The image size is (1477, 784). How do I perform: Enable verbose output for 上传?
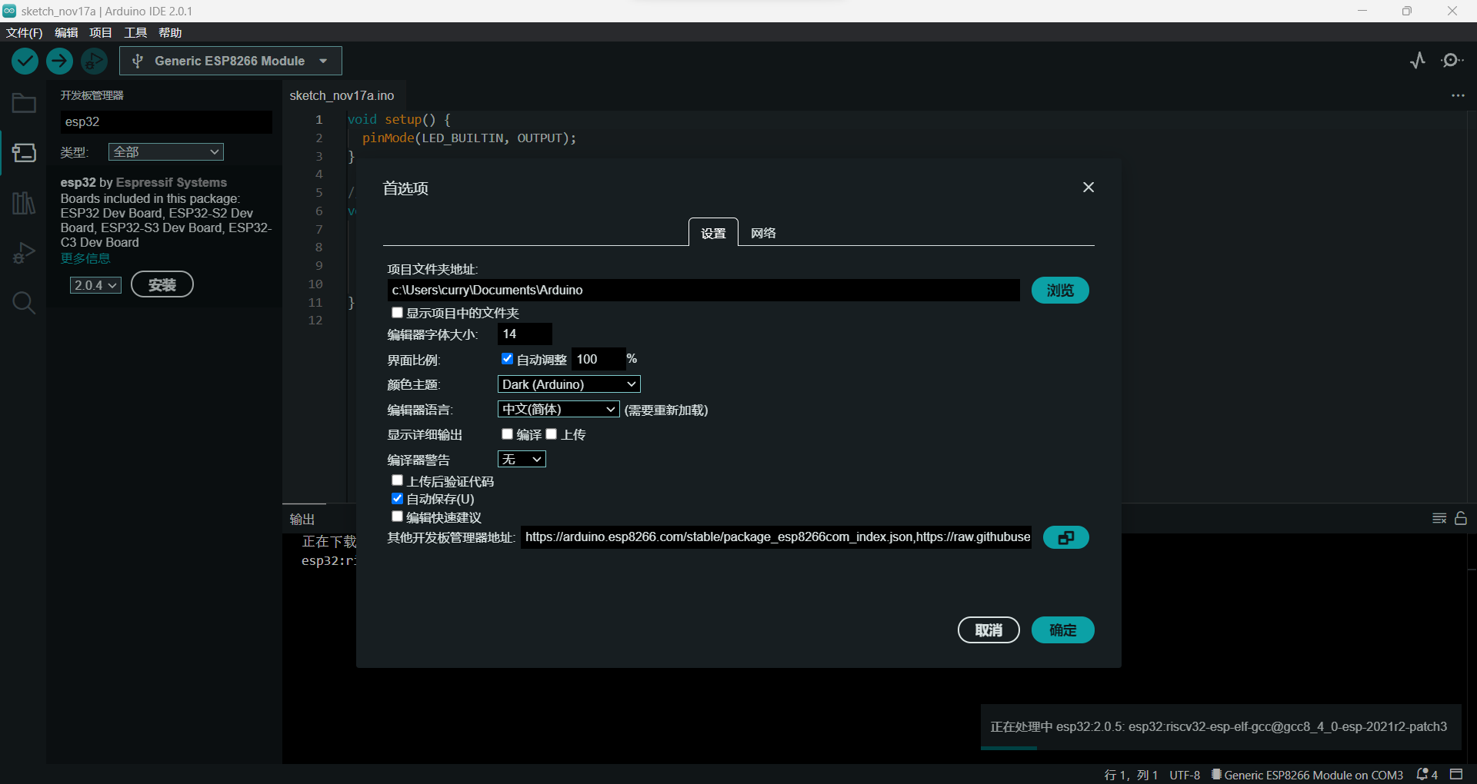click(551, 434)
